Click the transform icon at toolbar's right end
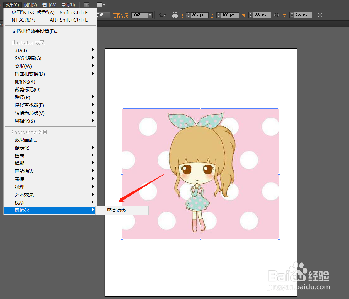Image resolution: width=349 pixels, height=299 pixels. click(x=320, y=15)
